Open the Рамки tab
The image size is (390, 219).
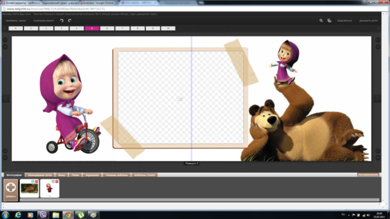(75, 175)
